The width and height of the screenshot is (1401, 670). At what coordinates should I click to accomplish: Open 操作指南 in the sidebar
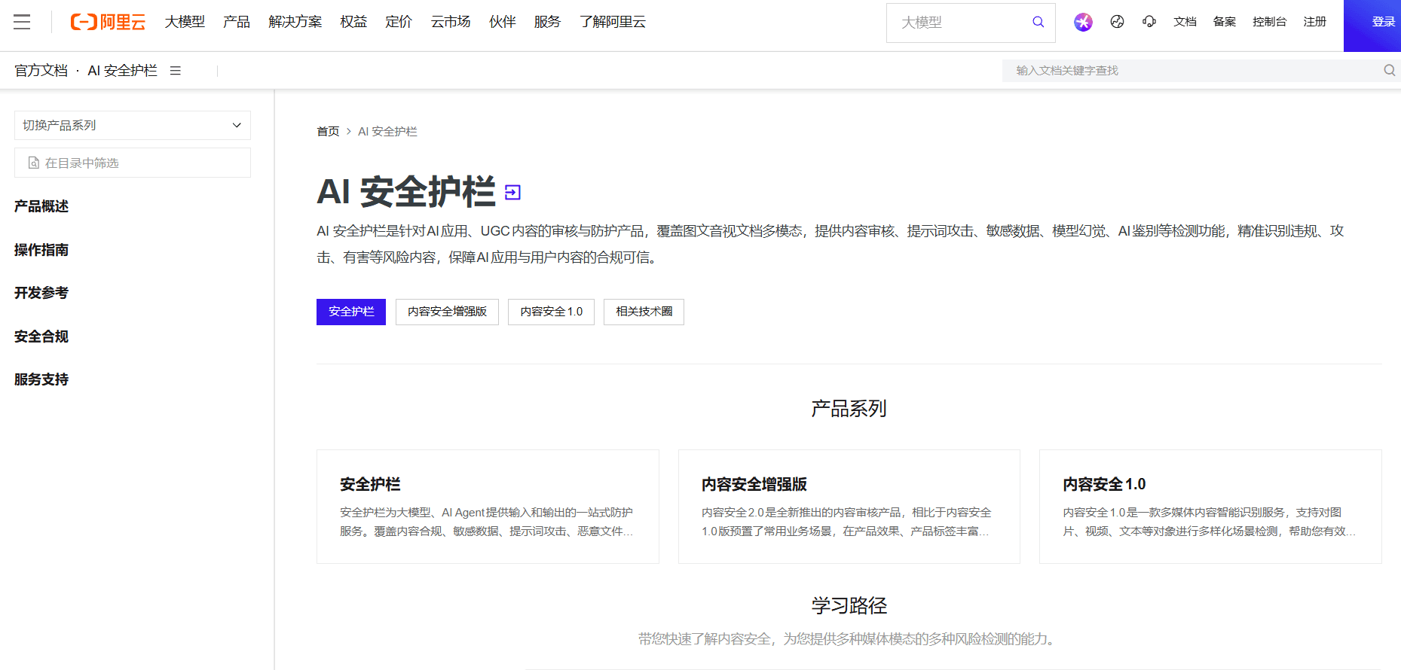[x=41, y=250]
